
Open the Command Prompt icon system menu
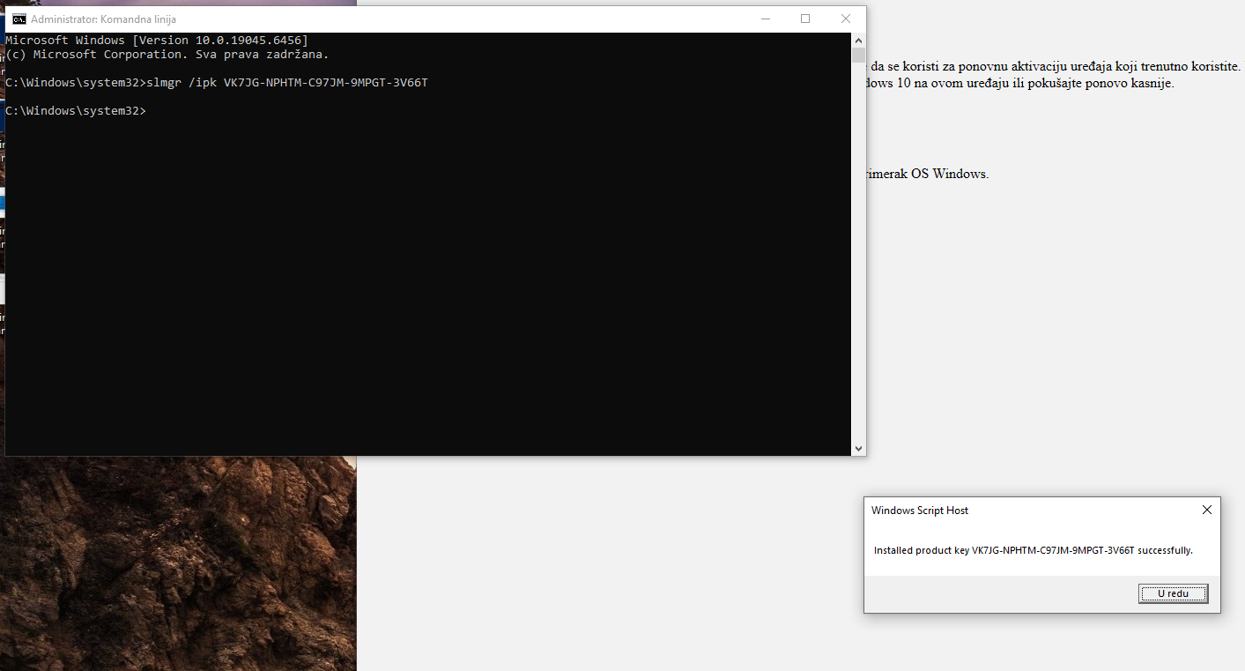point(19,19)
